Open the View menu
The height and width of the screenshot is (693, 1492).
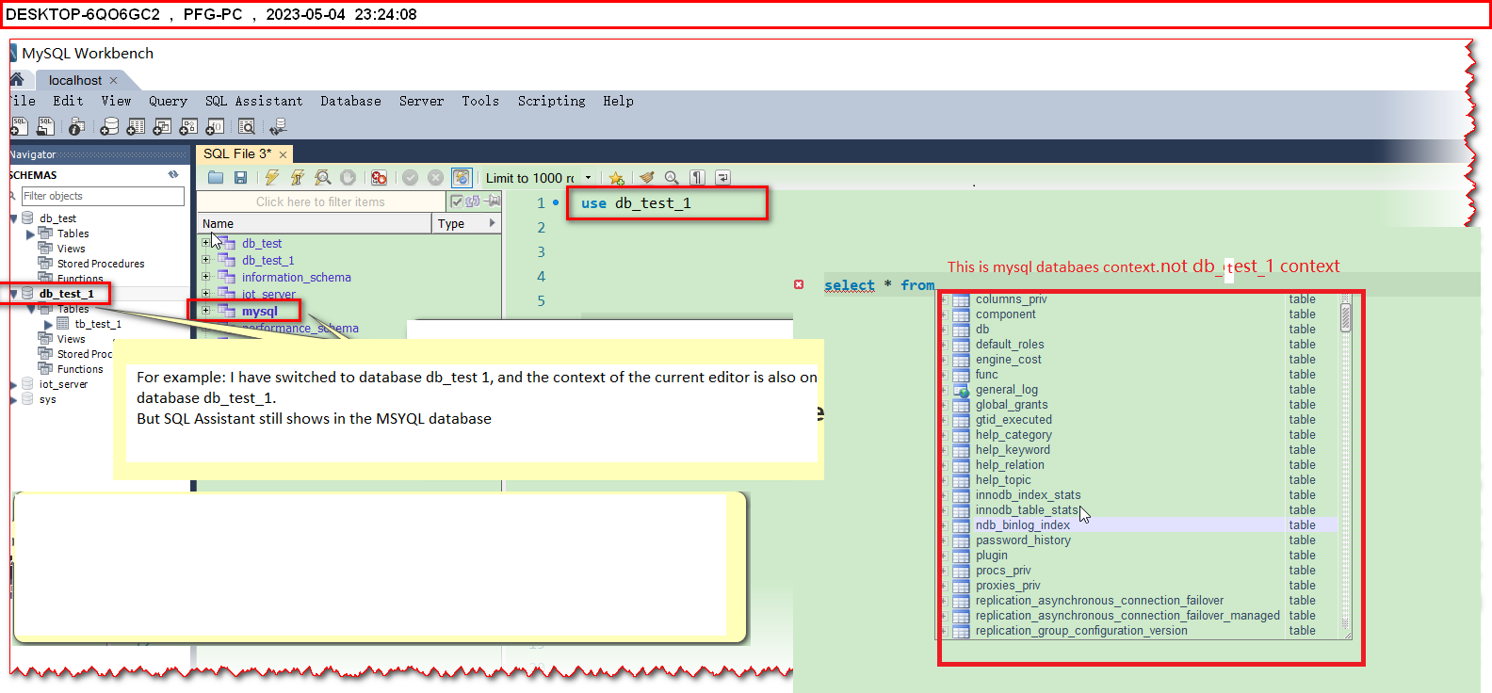(116, 101)
